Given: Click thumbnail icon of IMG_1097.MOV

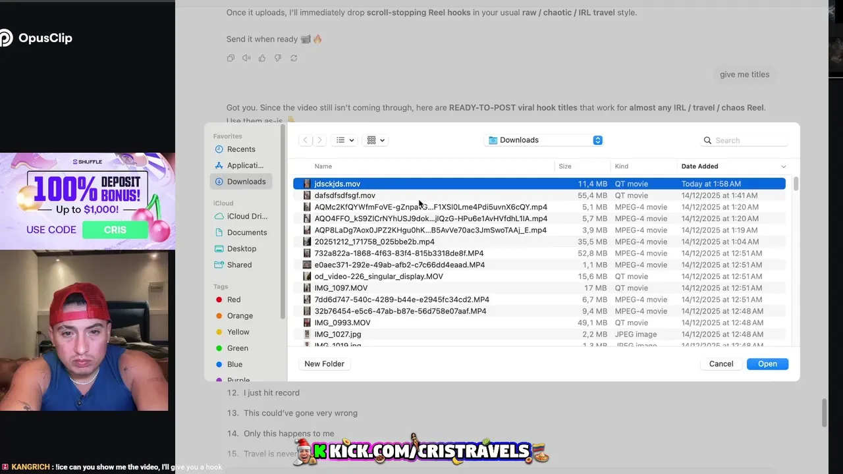Looking at the screenshot, I should tap(307, 288).
